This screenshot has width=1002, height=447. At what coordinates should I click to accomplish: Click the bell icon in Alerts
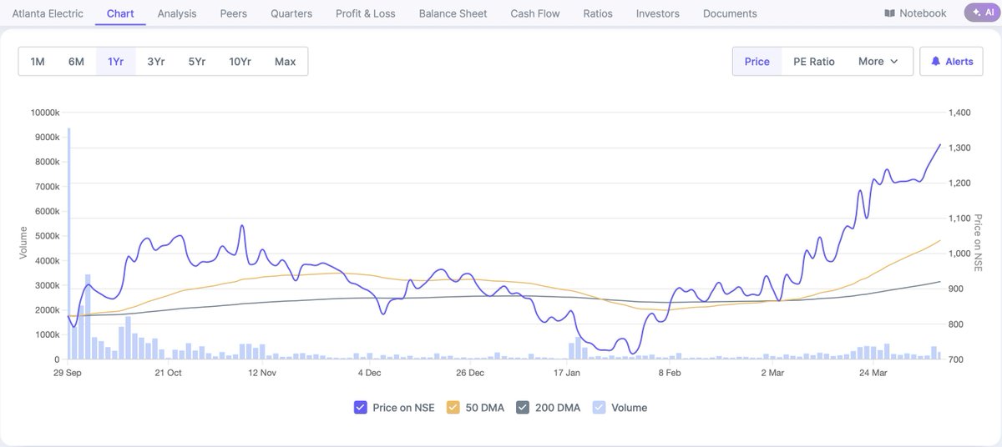(936, 62)
